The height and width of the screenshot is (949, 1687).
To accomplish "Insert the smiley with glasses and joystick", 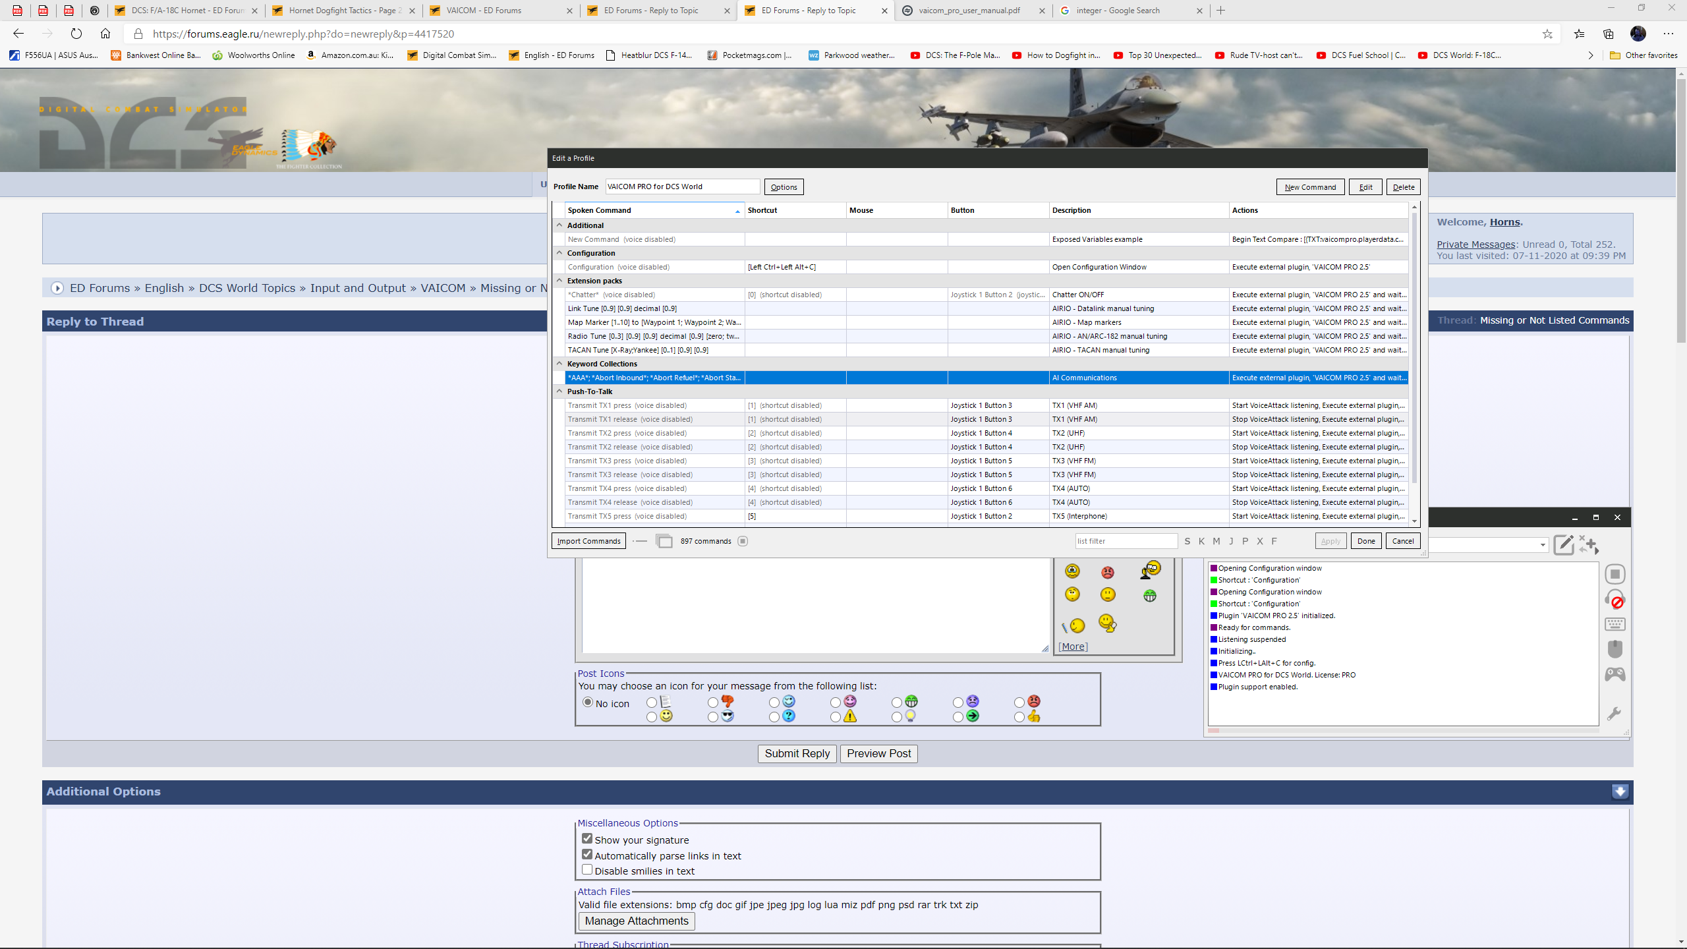I will (1151, 569).
